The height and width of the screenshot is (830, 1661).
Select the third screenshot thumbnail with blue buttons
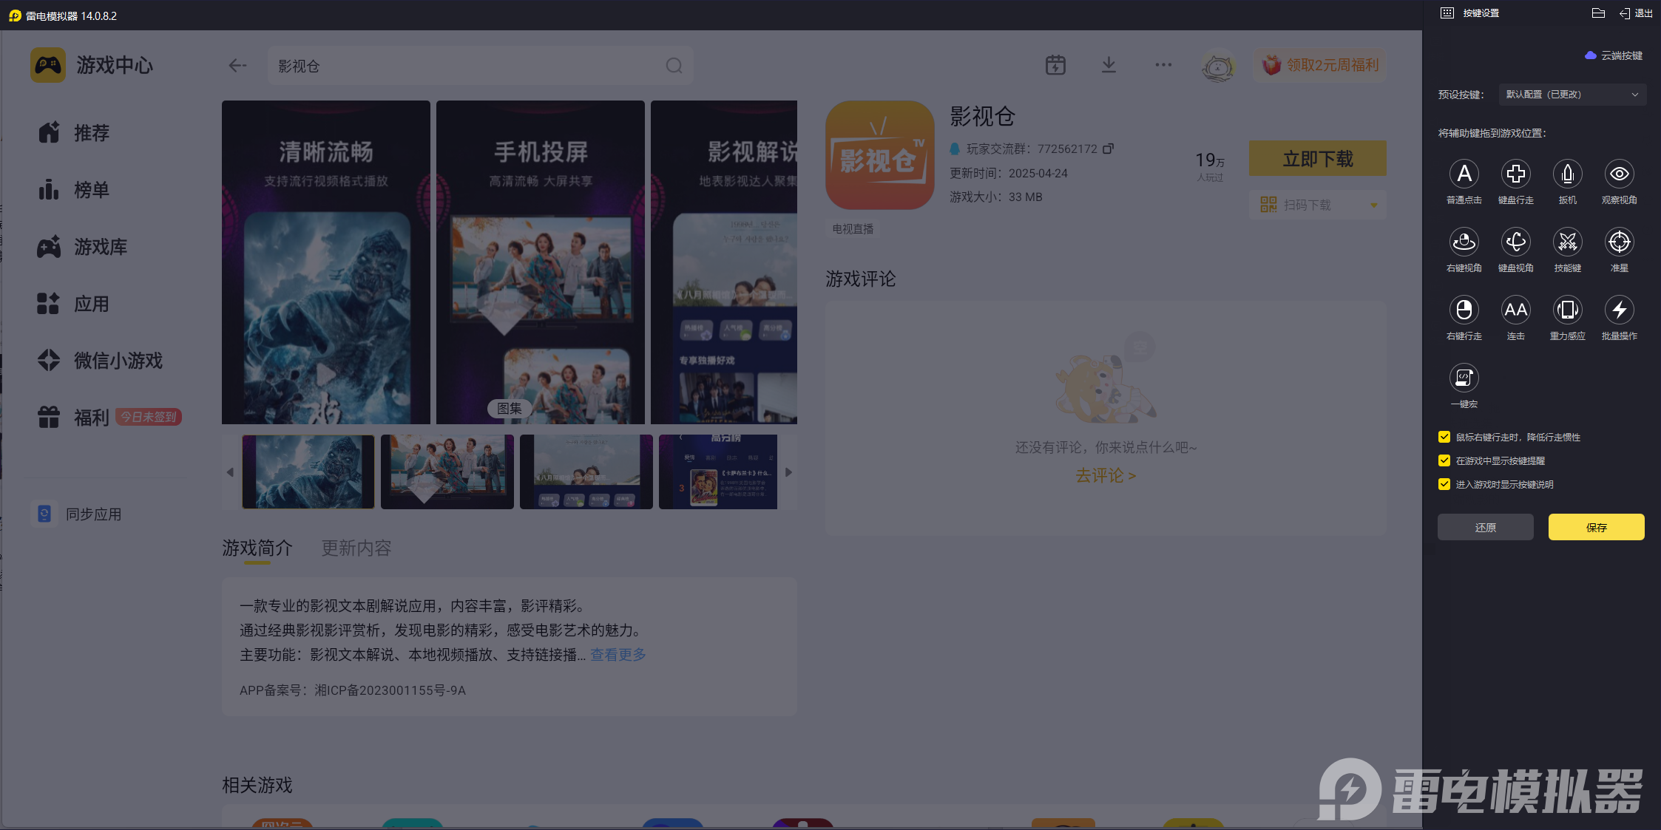(x=586, y=472)
